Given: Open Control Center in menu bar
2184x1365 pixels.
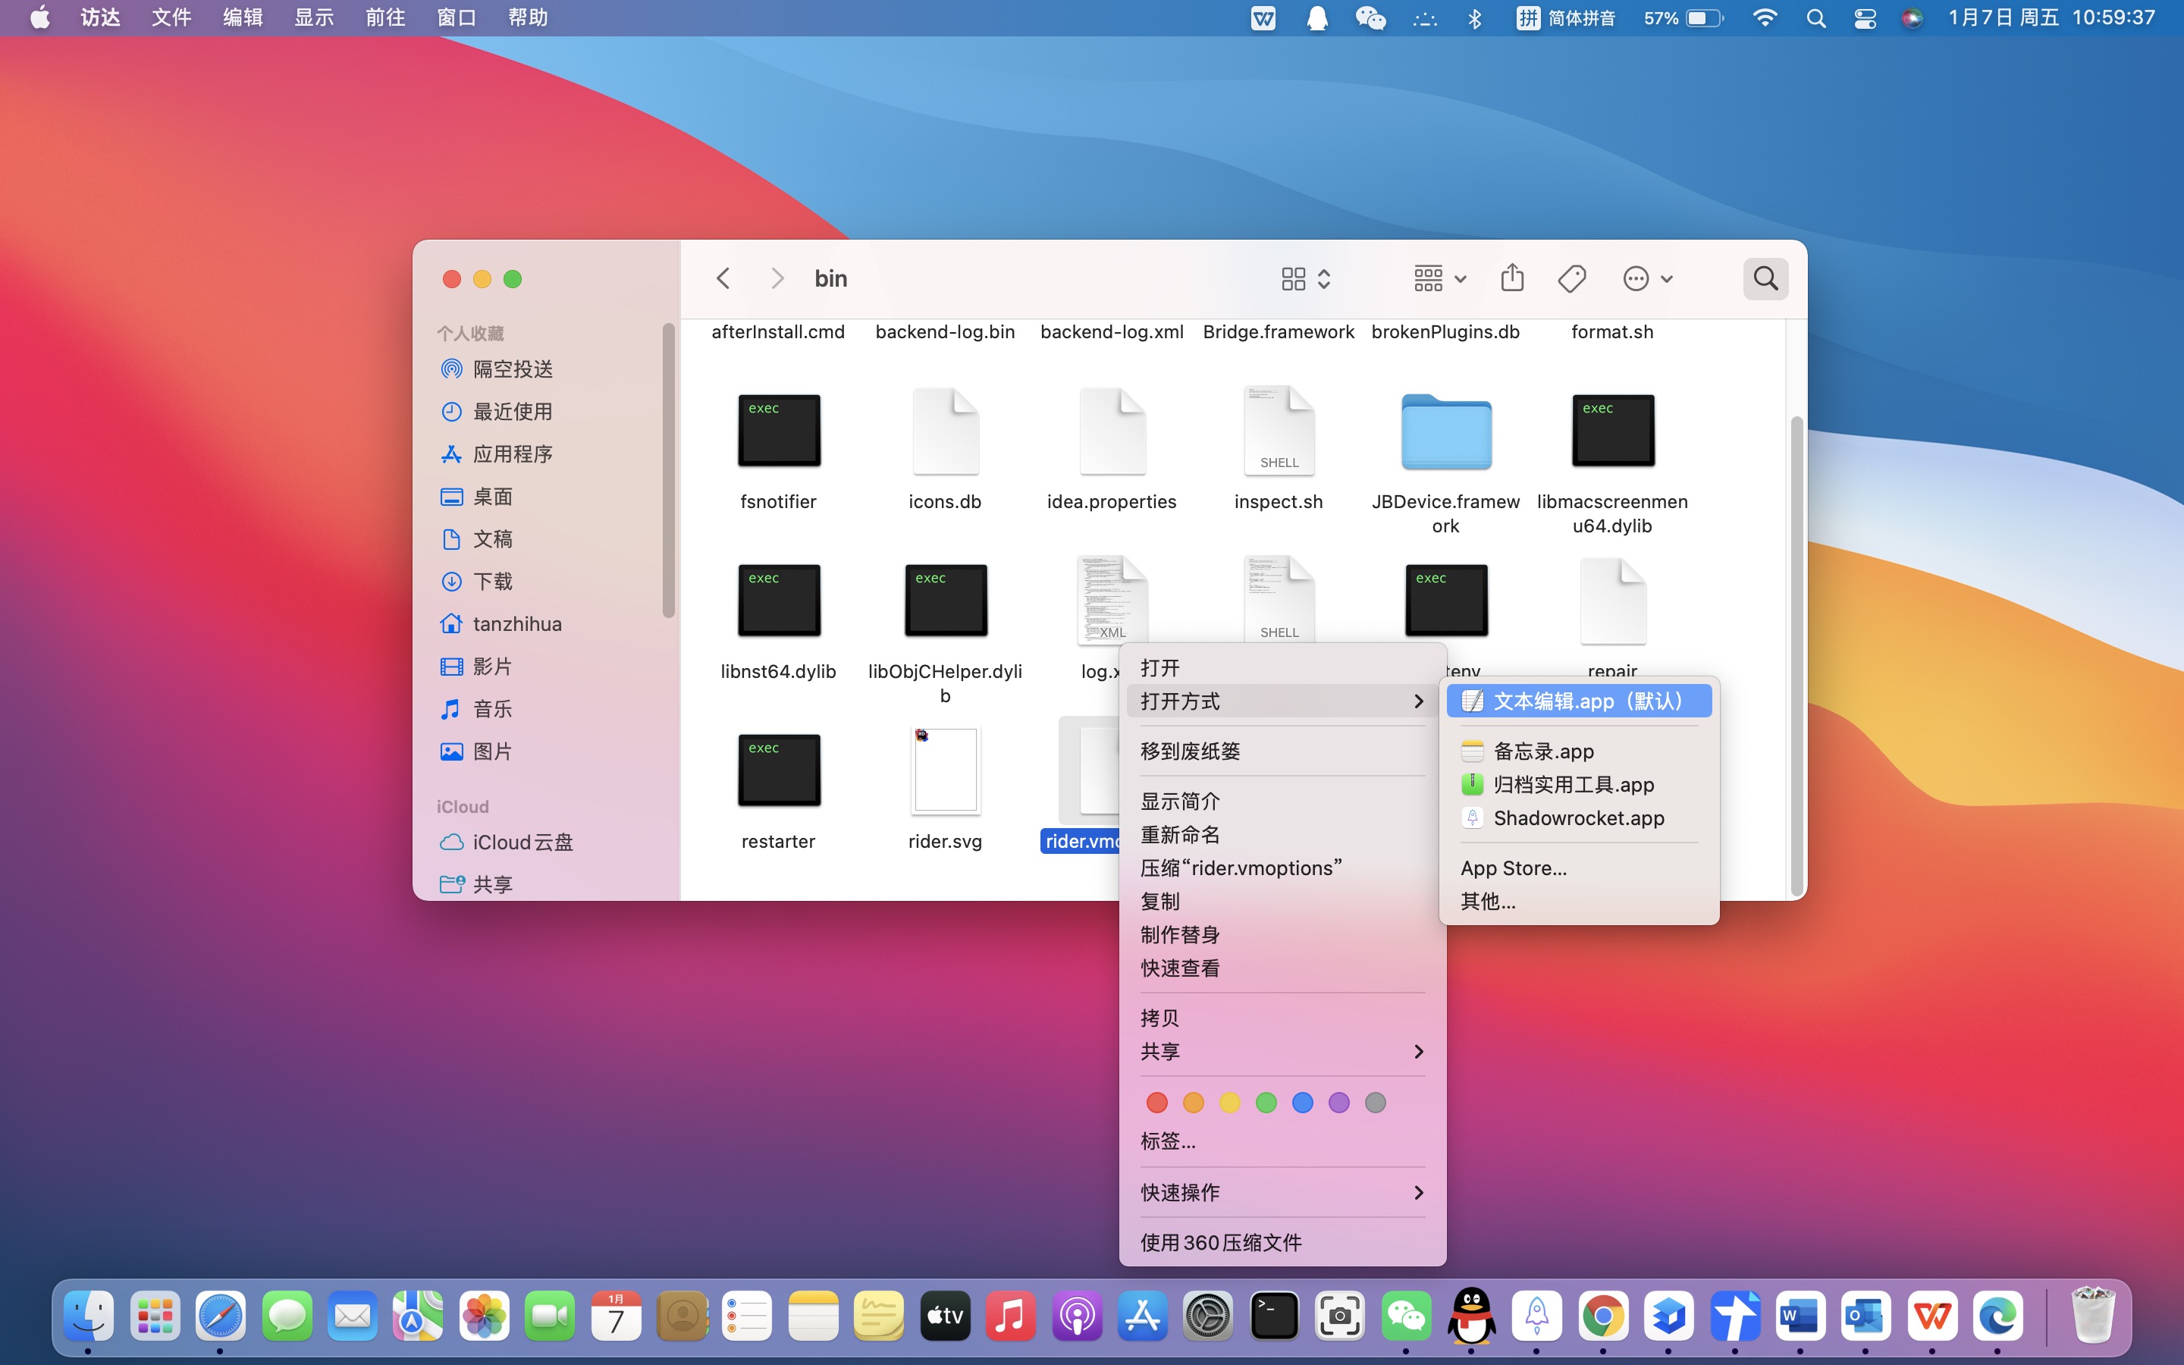Looking at the screenshot, I should coord(1865,18).
